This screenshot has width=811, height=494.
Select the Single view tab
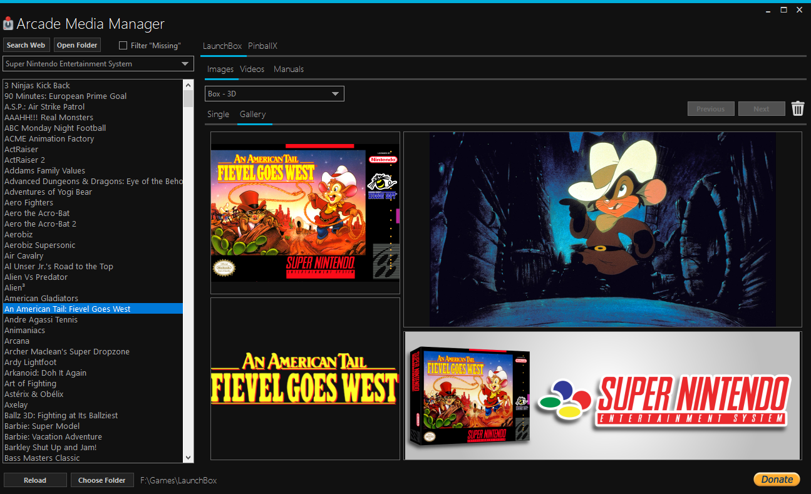pos(219,114)
